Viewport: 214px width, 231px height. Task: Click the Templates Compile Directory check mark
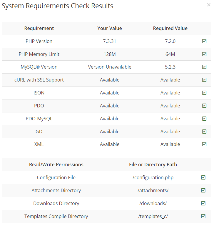203,216
